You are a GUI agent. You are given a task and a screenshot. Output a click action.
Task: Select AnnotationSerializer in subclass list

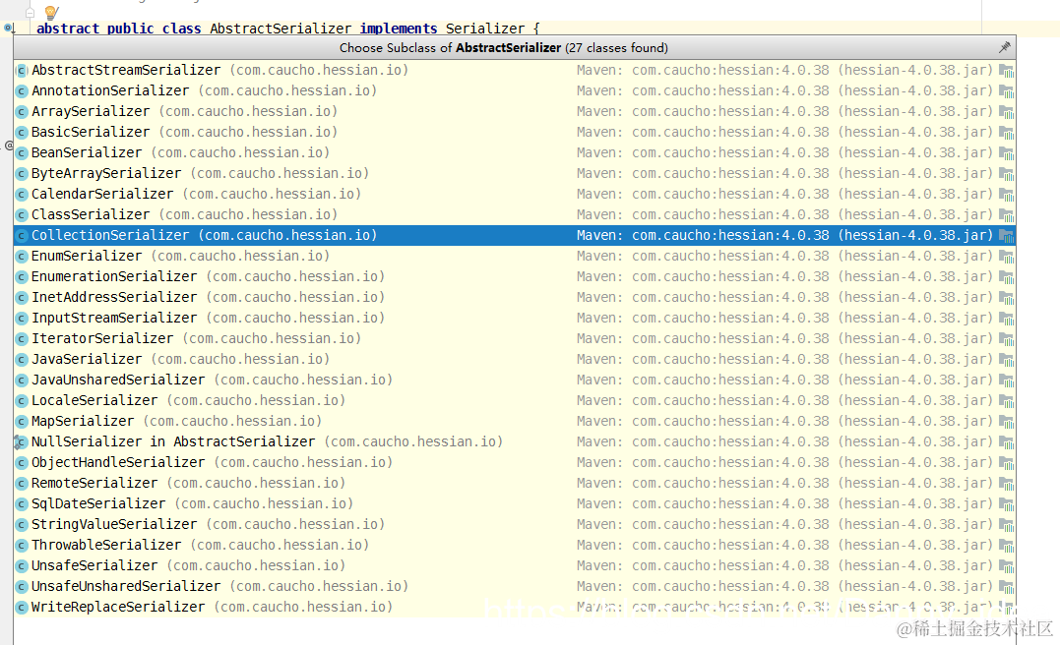click(x=515, y=90)
